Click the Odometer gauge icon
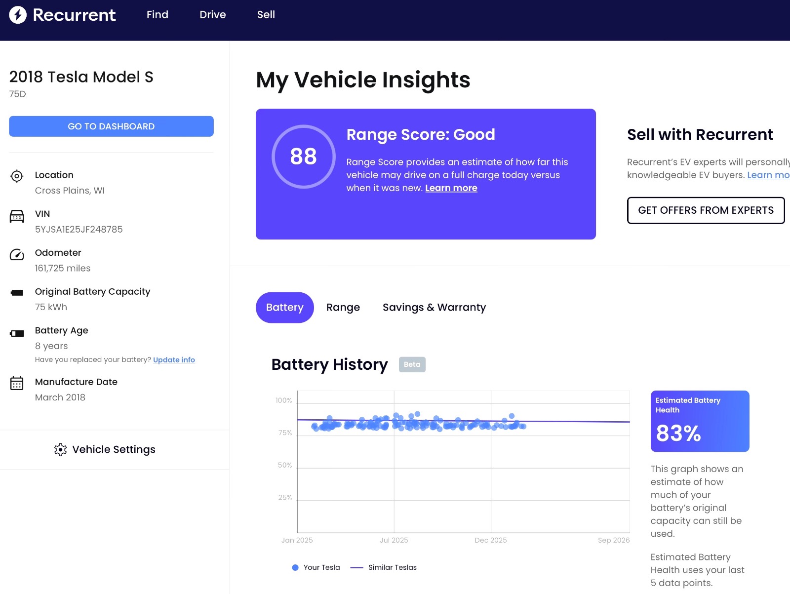The height and width of the screenshot is (594, 790). (17, 255)
